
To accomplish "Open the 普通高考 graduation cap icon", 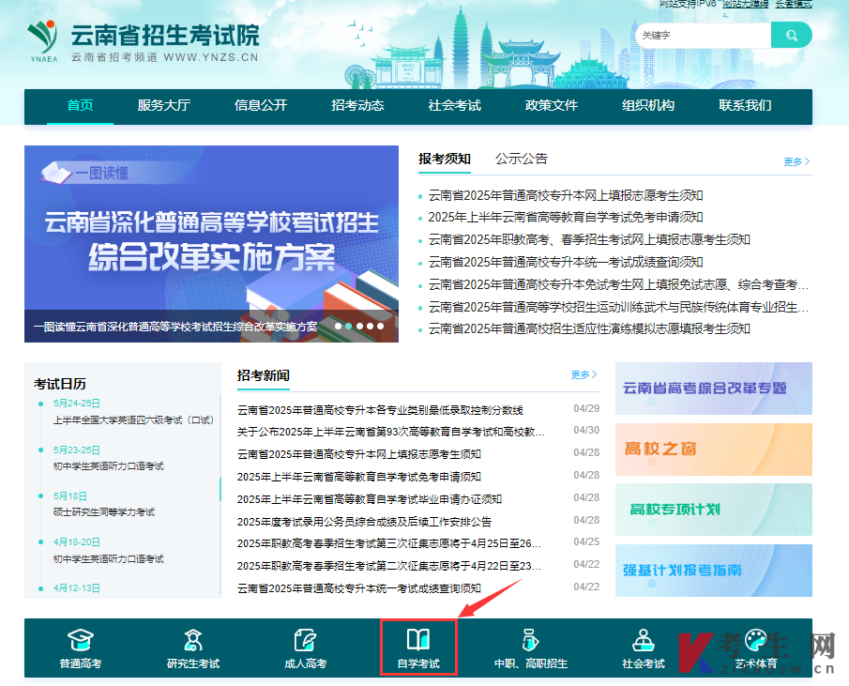I will pyautogui.click(x=80, y=640).
